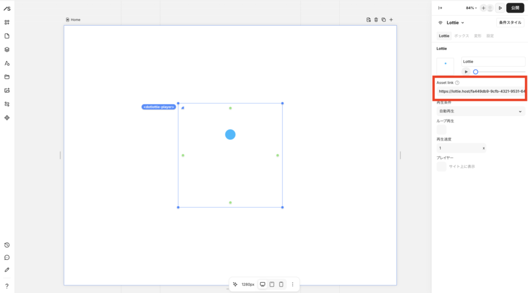Toggle the ループ再生 checkbox
The image size is (528, 293).
pos(441,130)
